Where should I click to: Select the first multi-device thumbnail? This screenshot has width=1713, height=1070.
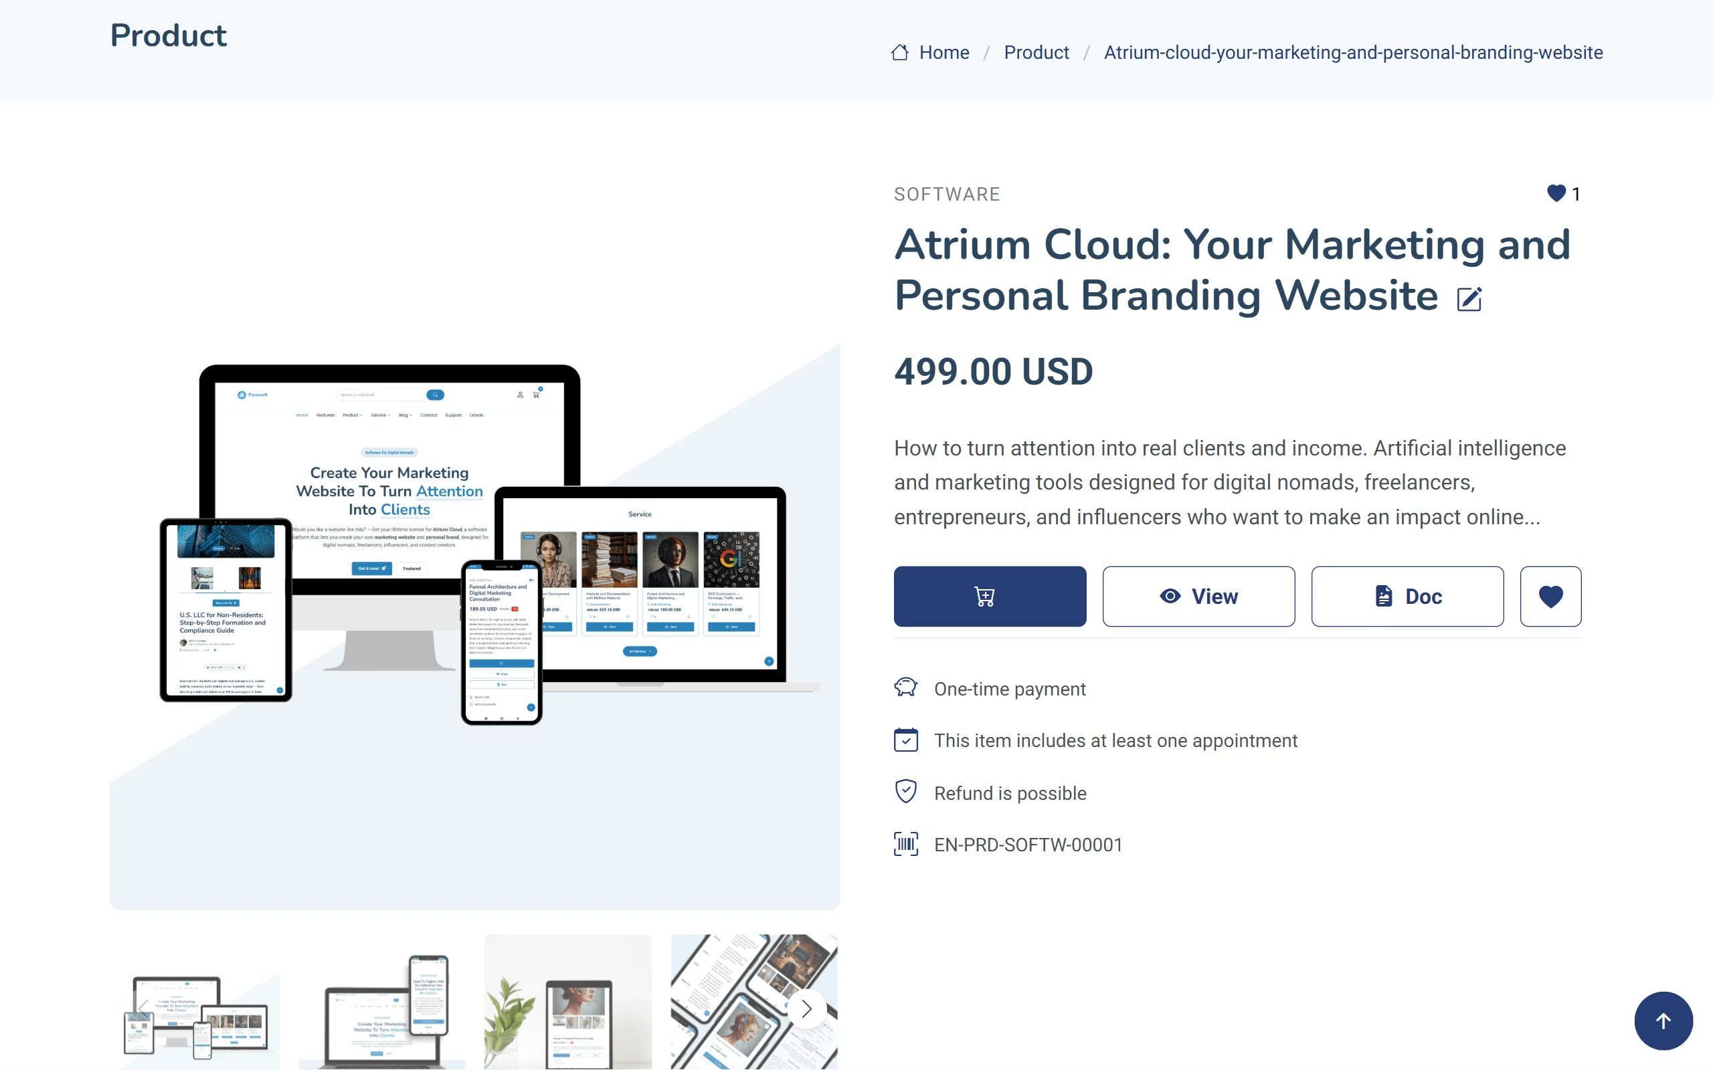pos(195,1002)
